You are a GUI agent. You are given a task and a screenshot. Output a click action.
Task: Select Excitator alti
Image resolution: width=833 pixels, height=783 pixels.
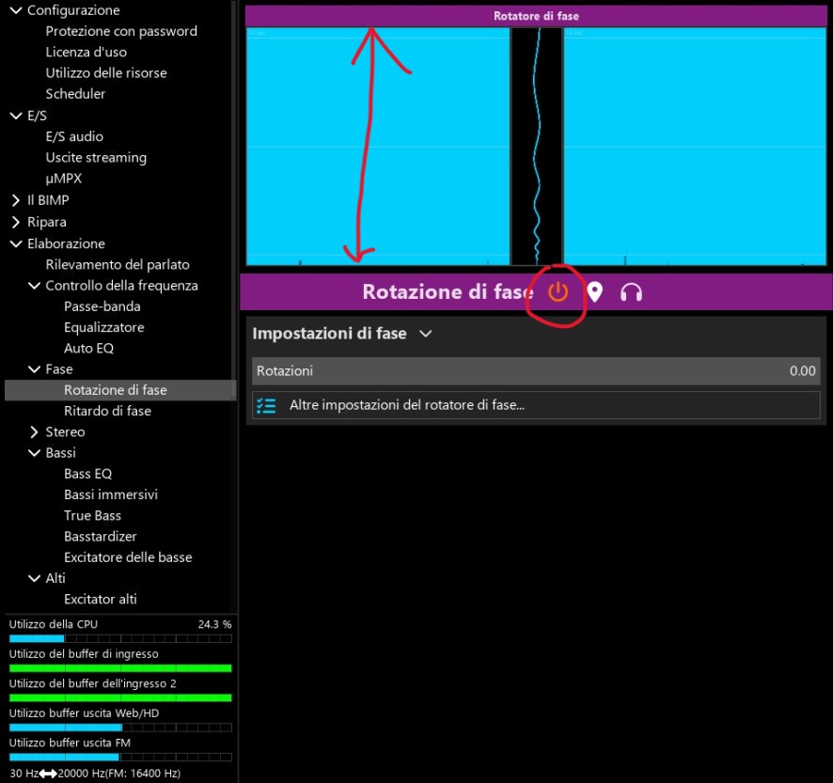[101, 599]
